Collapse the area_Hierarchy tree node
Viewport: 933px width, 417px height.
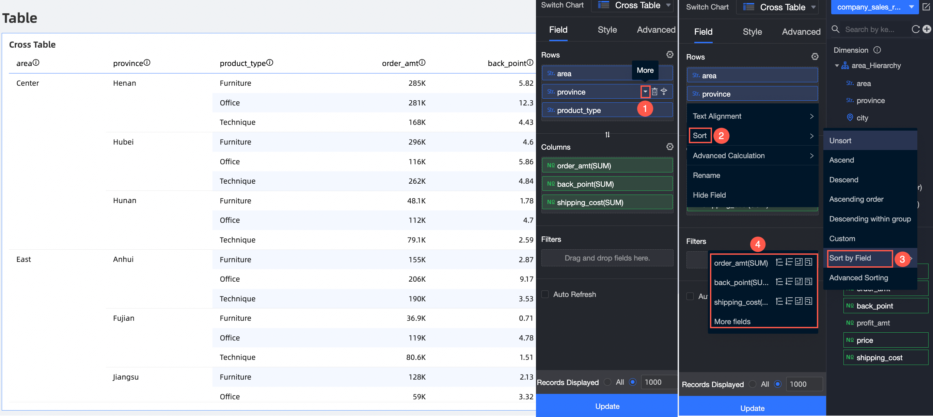pyautogui.click(x=837, y=65)
